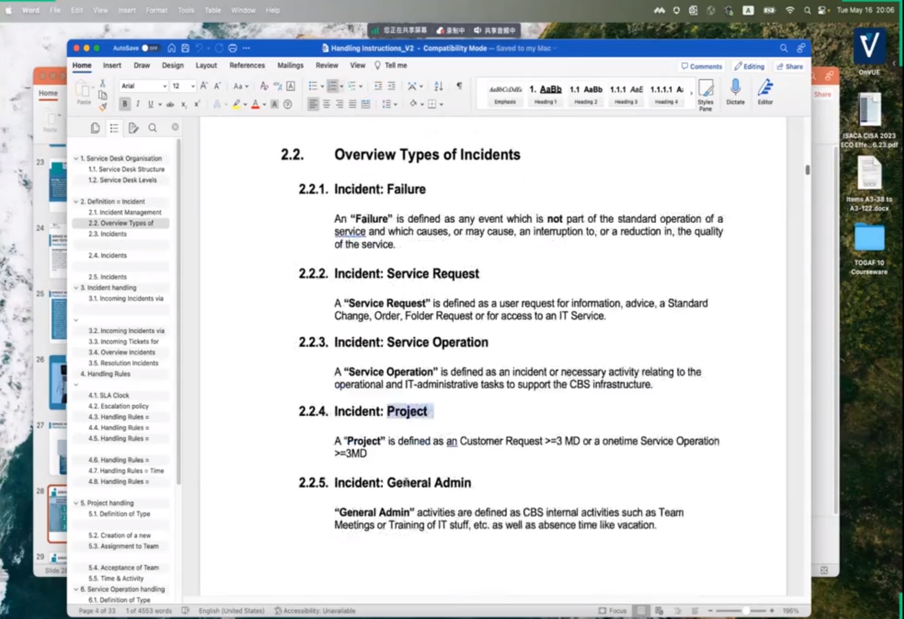Click the Share button
This screenshot has height=619, width=904.
coord(790,66)
